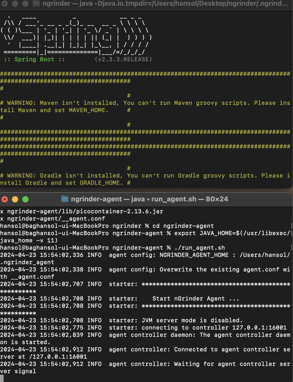Click 'Start nGrinder Agent ...' log text

pos(196,299)
